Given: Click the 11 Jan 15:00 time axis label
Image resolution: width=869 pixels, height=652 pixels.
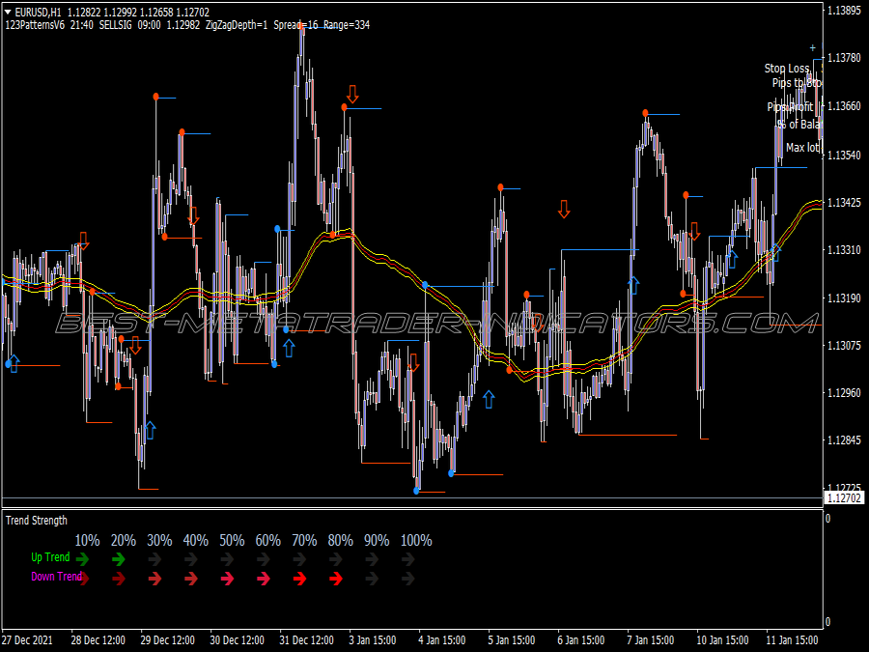Looking at the screenshot, I should point(792,640).
